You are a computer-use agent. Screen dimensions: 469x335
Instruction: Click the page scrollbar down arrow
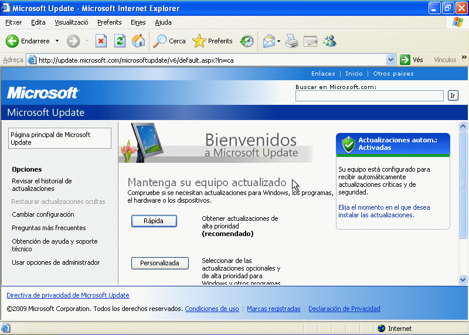(463, 280)
